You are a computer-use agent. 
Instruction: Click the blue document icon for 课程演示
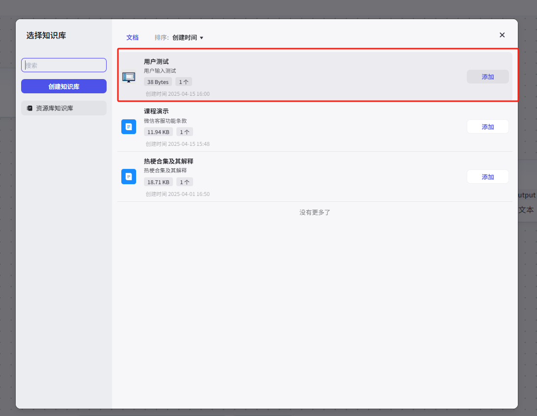(x=129, y=127)
